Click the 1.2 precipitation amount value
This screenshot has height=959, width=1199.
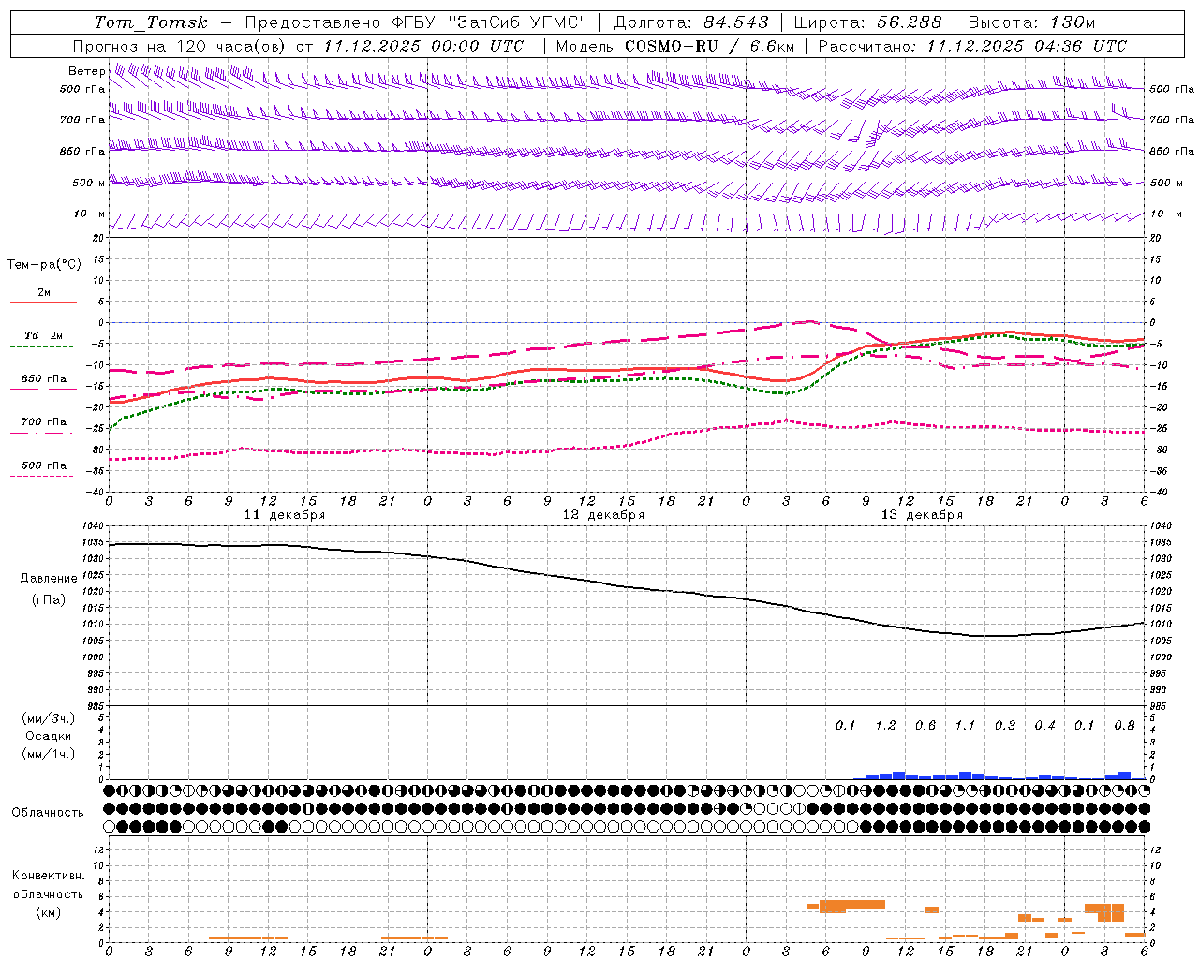pyautogui.click(x=885, y=726)
